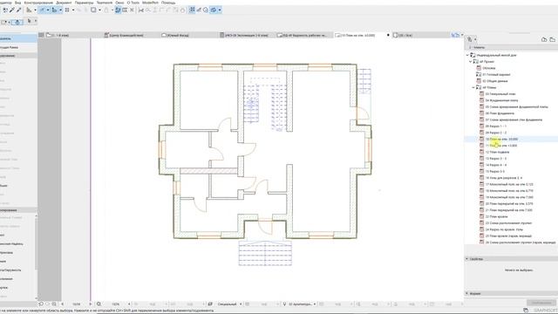Open the Параметры menu

pos(84,3)
